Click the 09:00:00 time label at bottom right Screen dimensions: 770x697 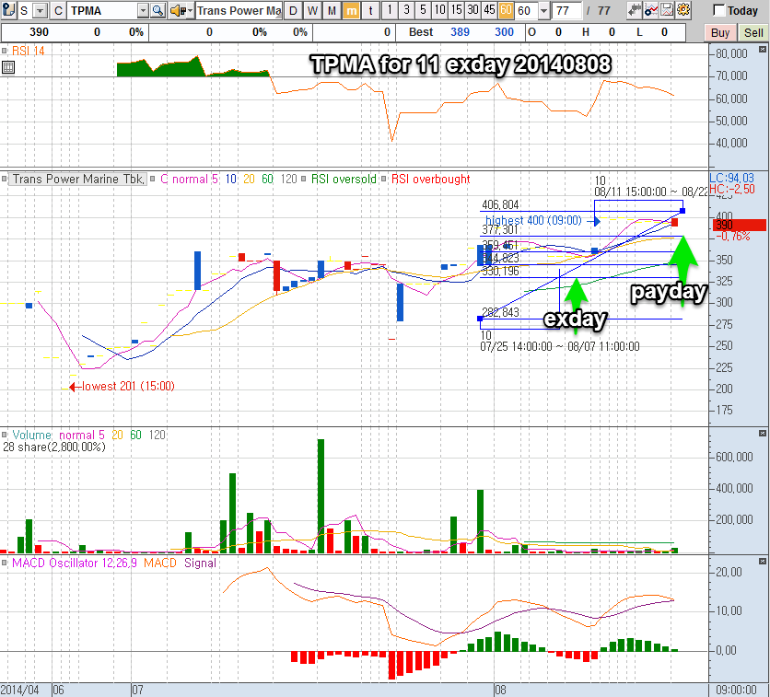pyautogui.click(x=736, y=690)
